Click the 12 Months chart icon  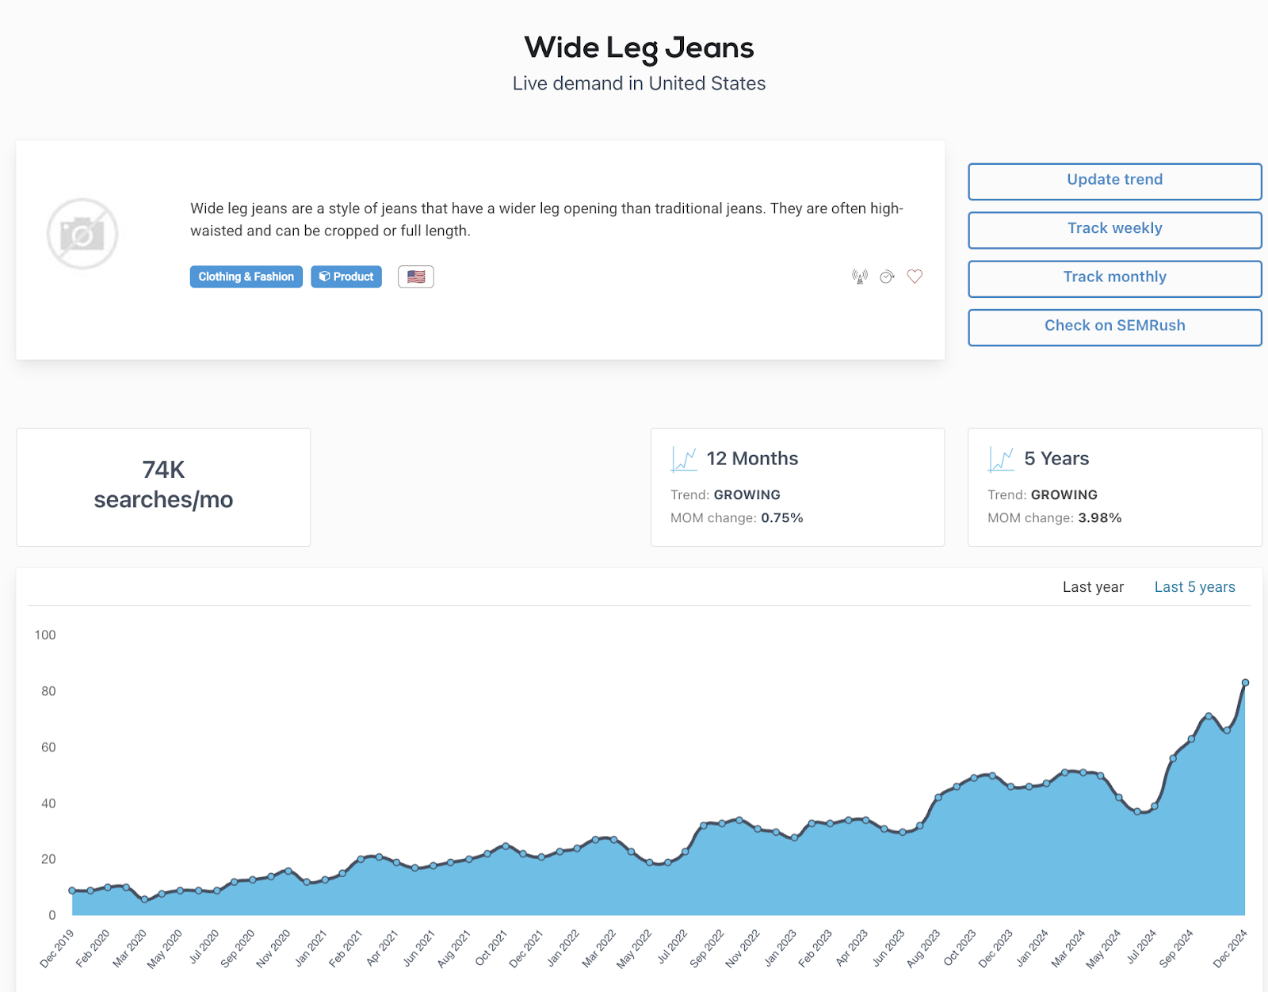click(683, 459)
